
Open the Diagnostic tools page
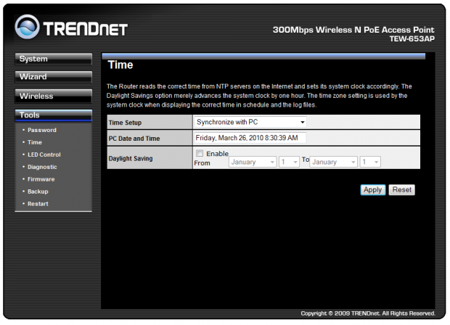coord(42,167)
